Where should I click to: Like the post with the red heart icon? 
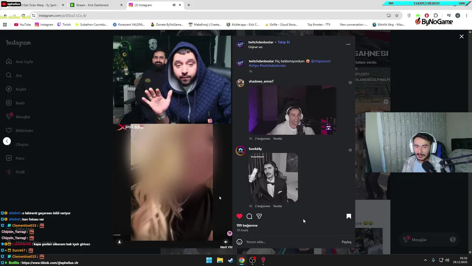240,216
